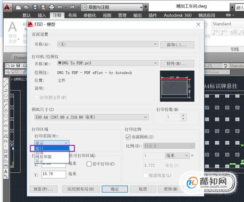The image size is (244, 202).
Task: Select the Revision Cloud tool
Action: tap(6, 116)
